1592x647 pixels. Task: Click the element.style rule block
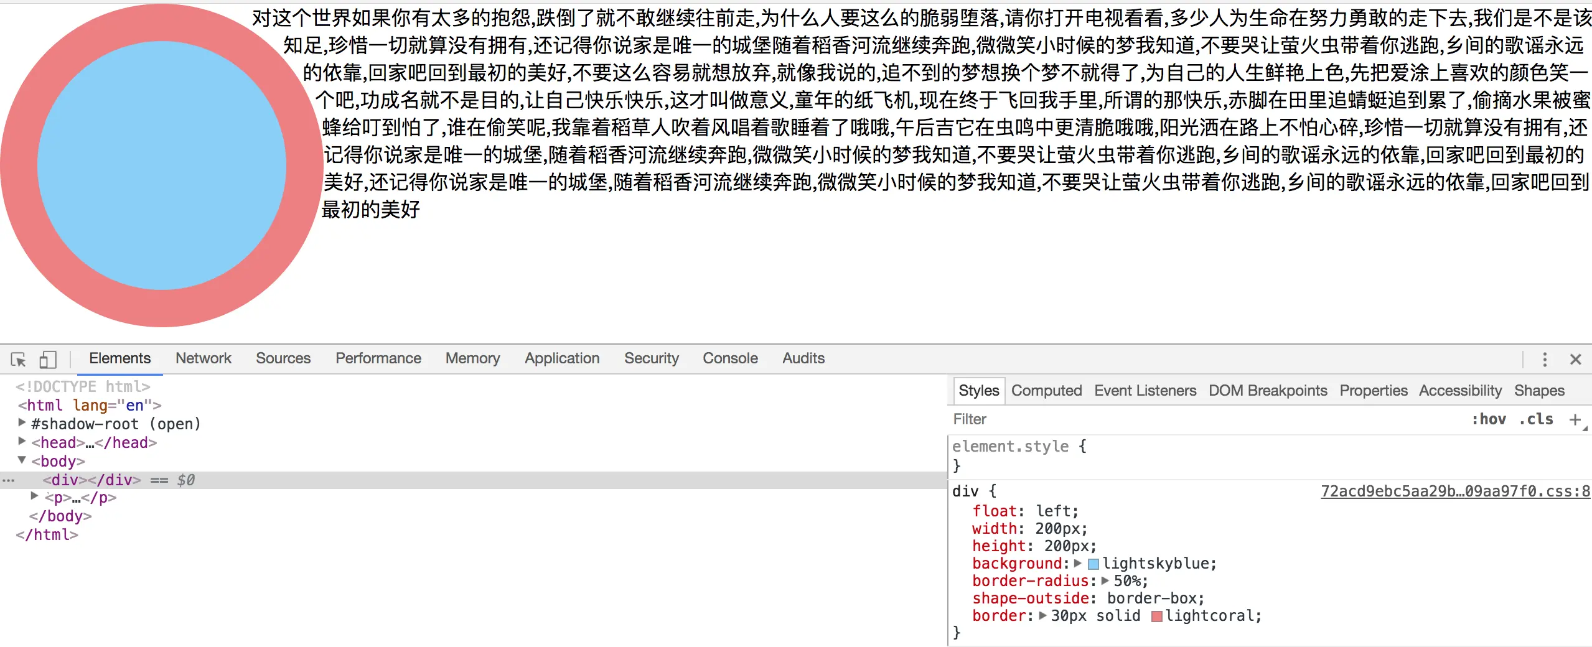(1270, 456)
